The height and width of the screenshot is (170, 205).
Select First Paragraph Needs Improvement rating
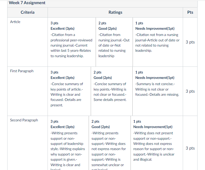[158, 91]
